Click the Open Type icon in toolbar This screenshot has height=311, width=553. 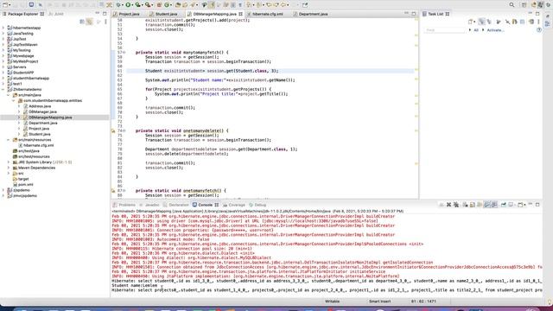coord(178,5)
